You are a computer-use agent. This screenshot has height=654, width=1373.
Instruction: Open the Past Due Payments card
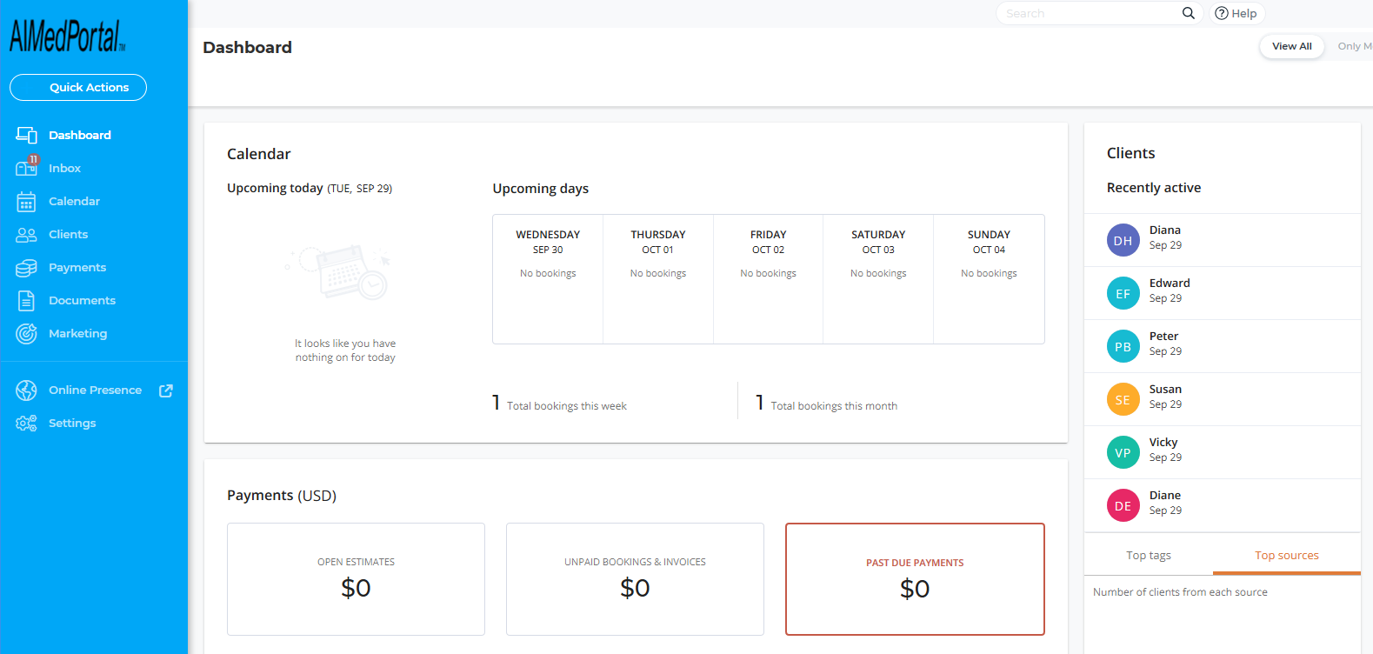click(915, 579)
